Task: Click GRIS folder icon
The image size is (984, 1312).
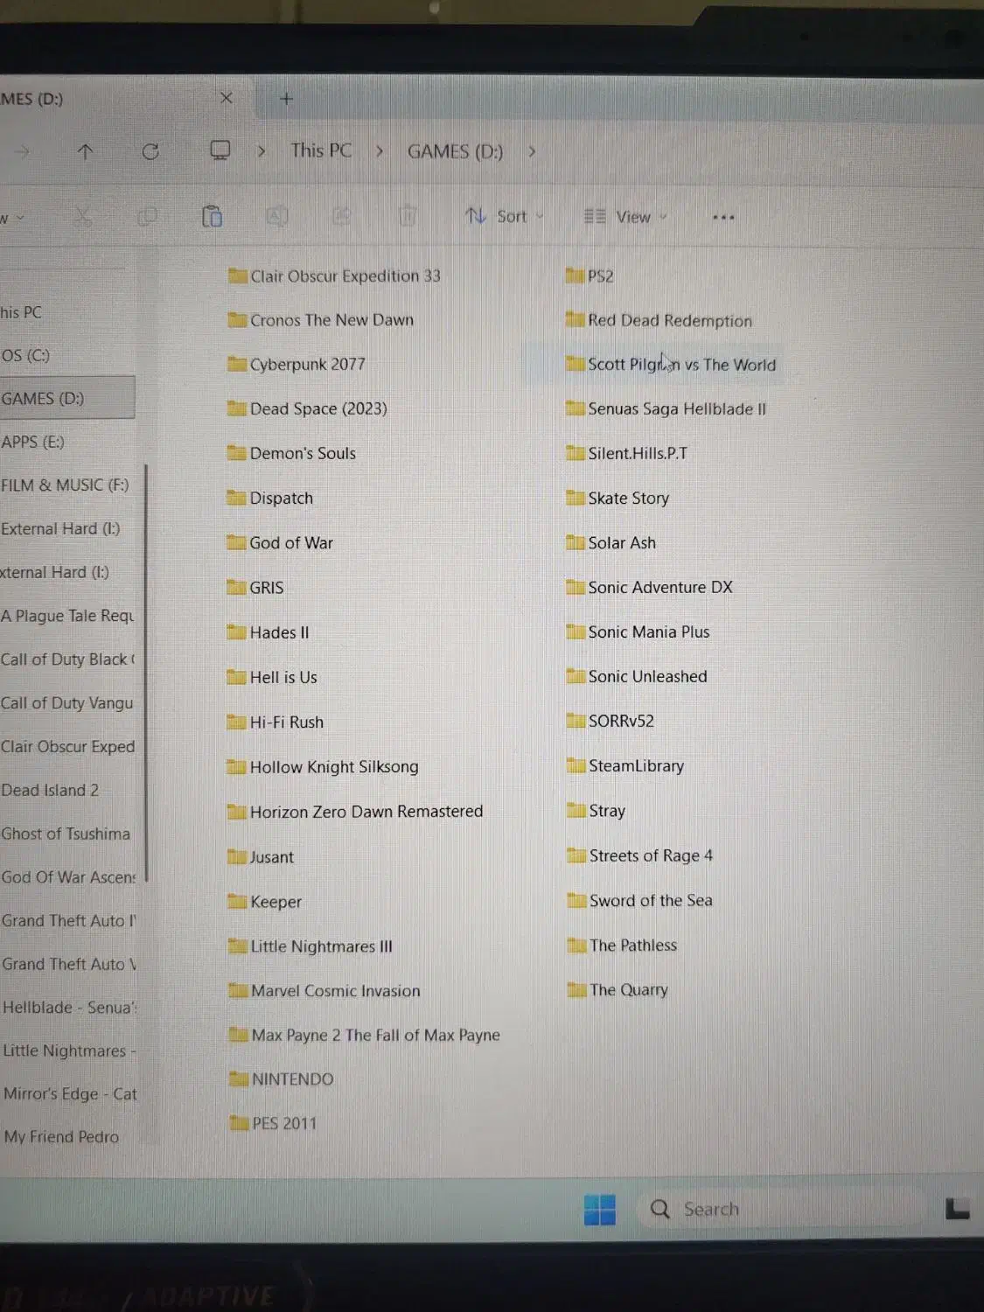Action: (236, 587)
